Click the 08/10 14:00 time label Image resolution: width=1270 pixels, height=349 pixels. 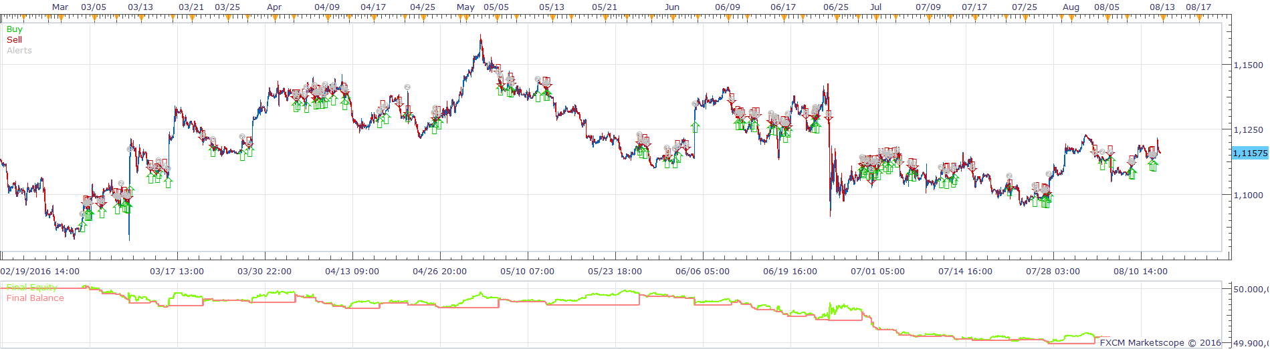[1141, 272]
